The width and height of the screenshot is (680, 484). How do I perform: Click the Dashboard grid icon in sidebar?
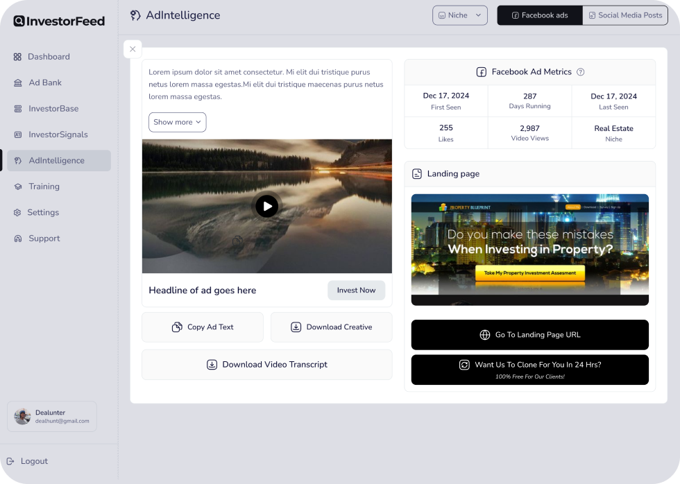tap(17, 57)
